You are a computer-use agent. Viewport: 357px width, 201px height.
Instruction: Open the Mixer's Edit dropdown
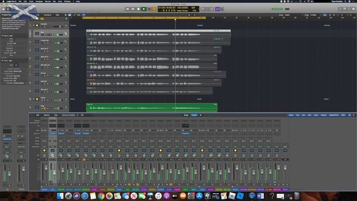[x=38, y=115]
